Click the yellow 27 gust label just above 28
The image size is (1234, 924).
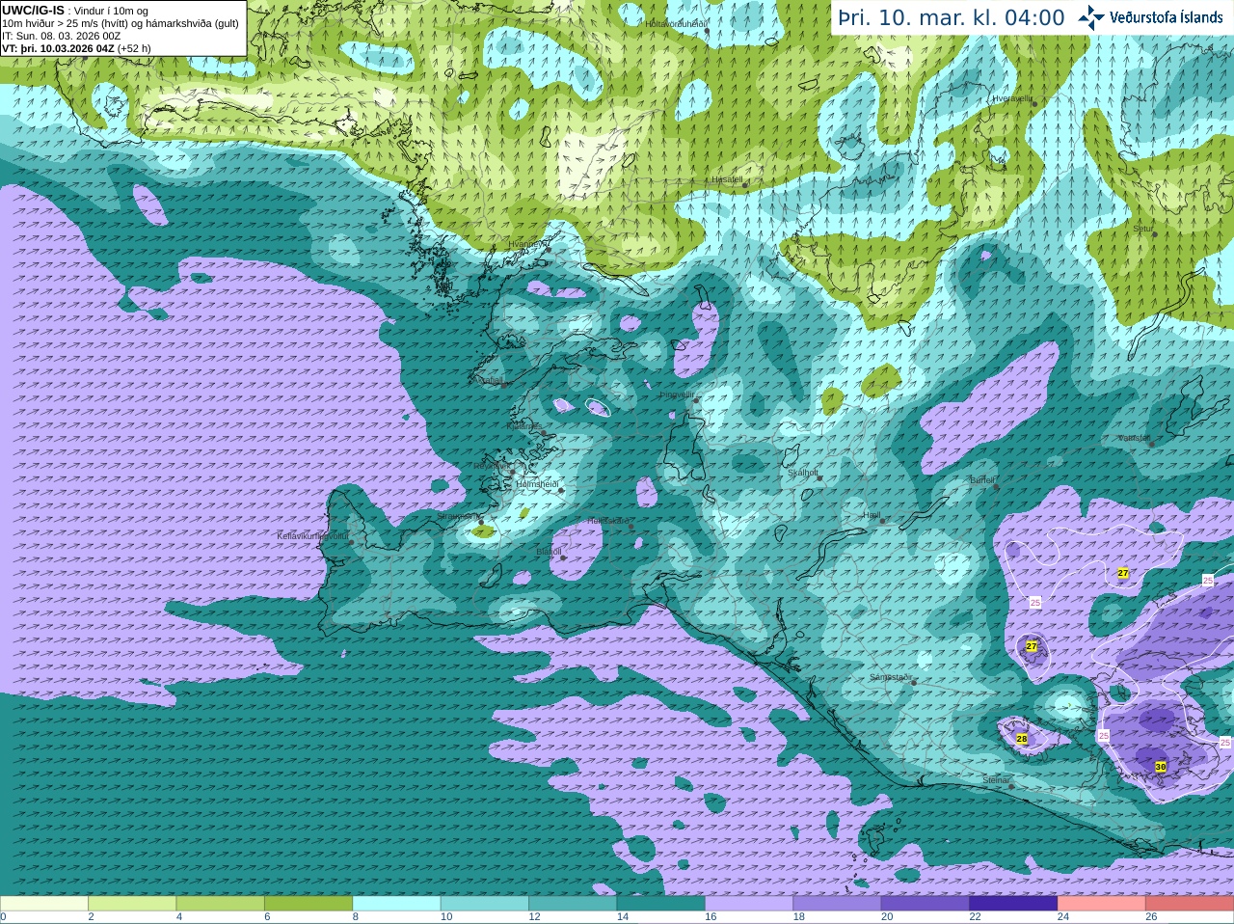click(1032, 646)
